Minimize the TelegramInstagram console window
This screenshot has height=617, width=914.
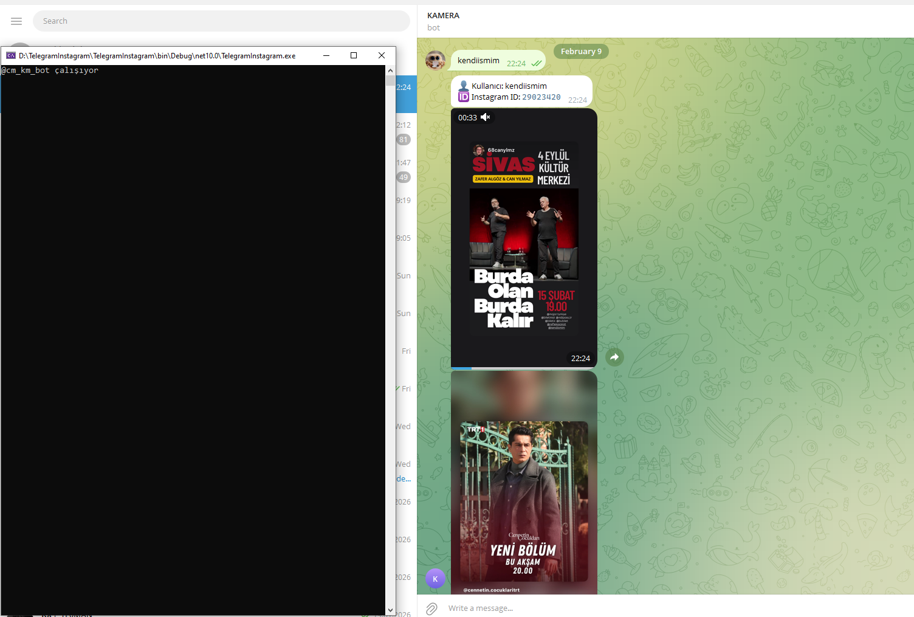[326, 55]
